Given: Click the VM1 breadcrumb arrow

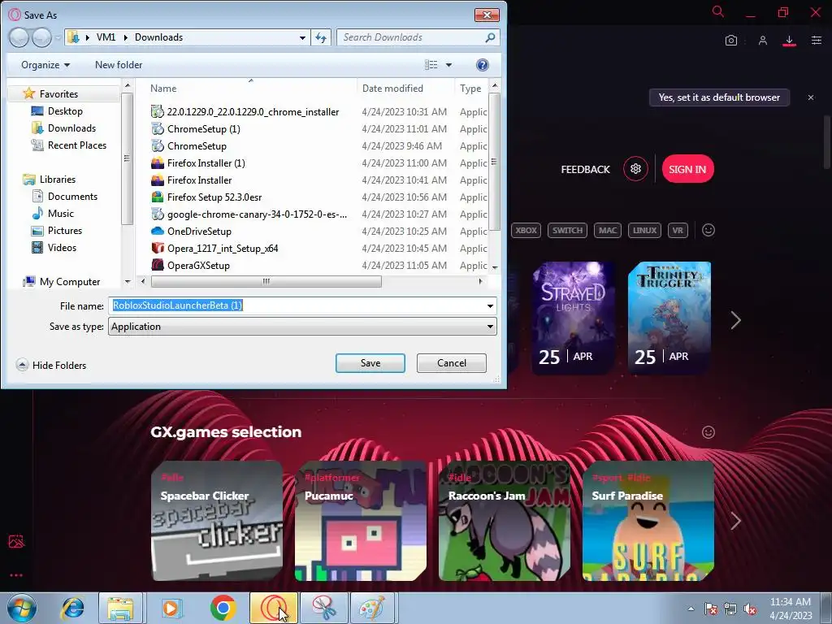Looking at the screenshot, I should 126,37.
